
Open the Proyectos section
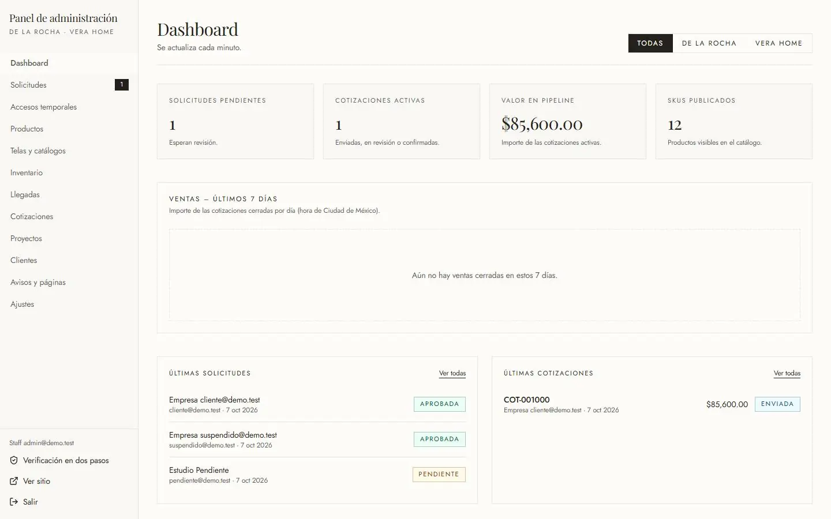[x=69, y=238]
